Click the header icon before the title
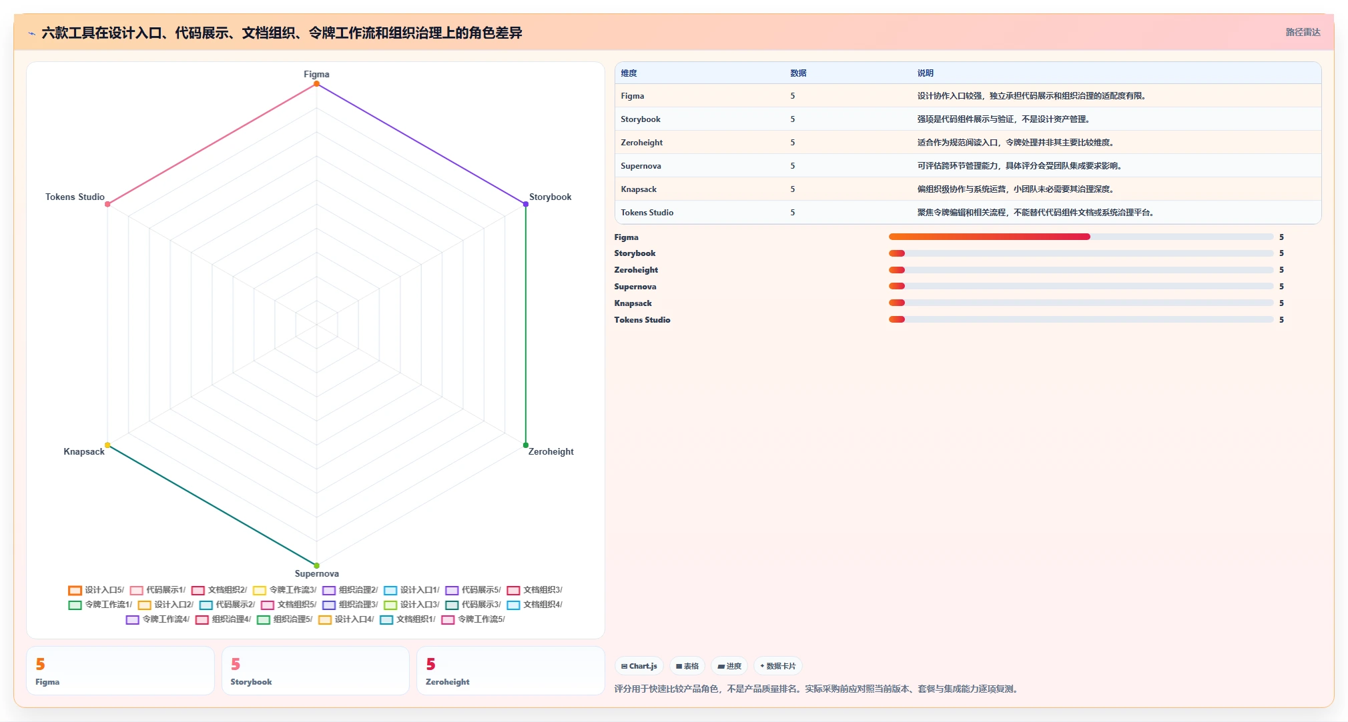This screenshot has width=1348, height=722. 31,33
